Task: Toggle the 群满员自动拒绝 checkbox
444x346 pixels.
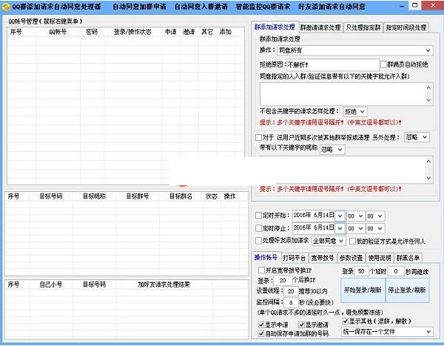Action: tap(383, 64)
